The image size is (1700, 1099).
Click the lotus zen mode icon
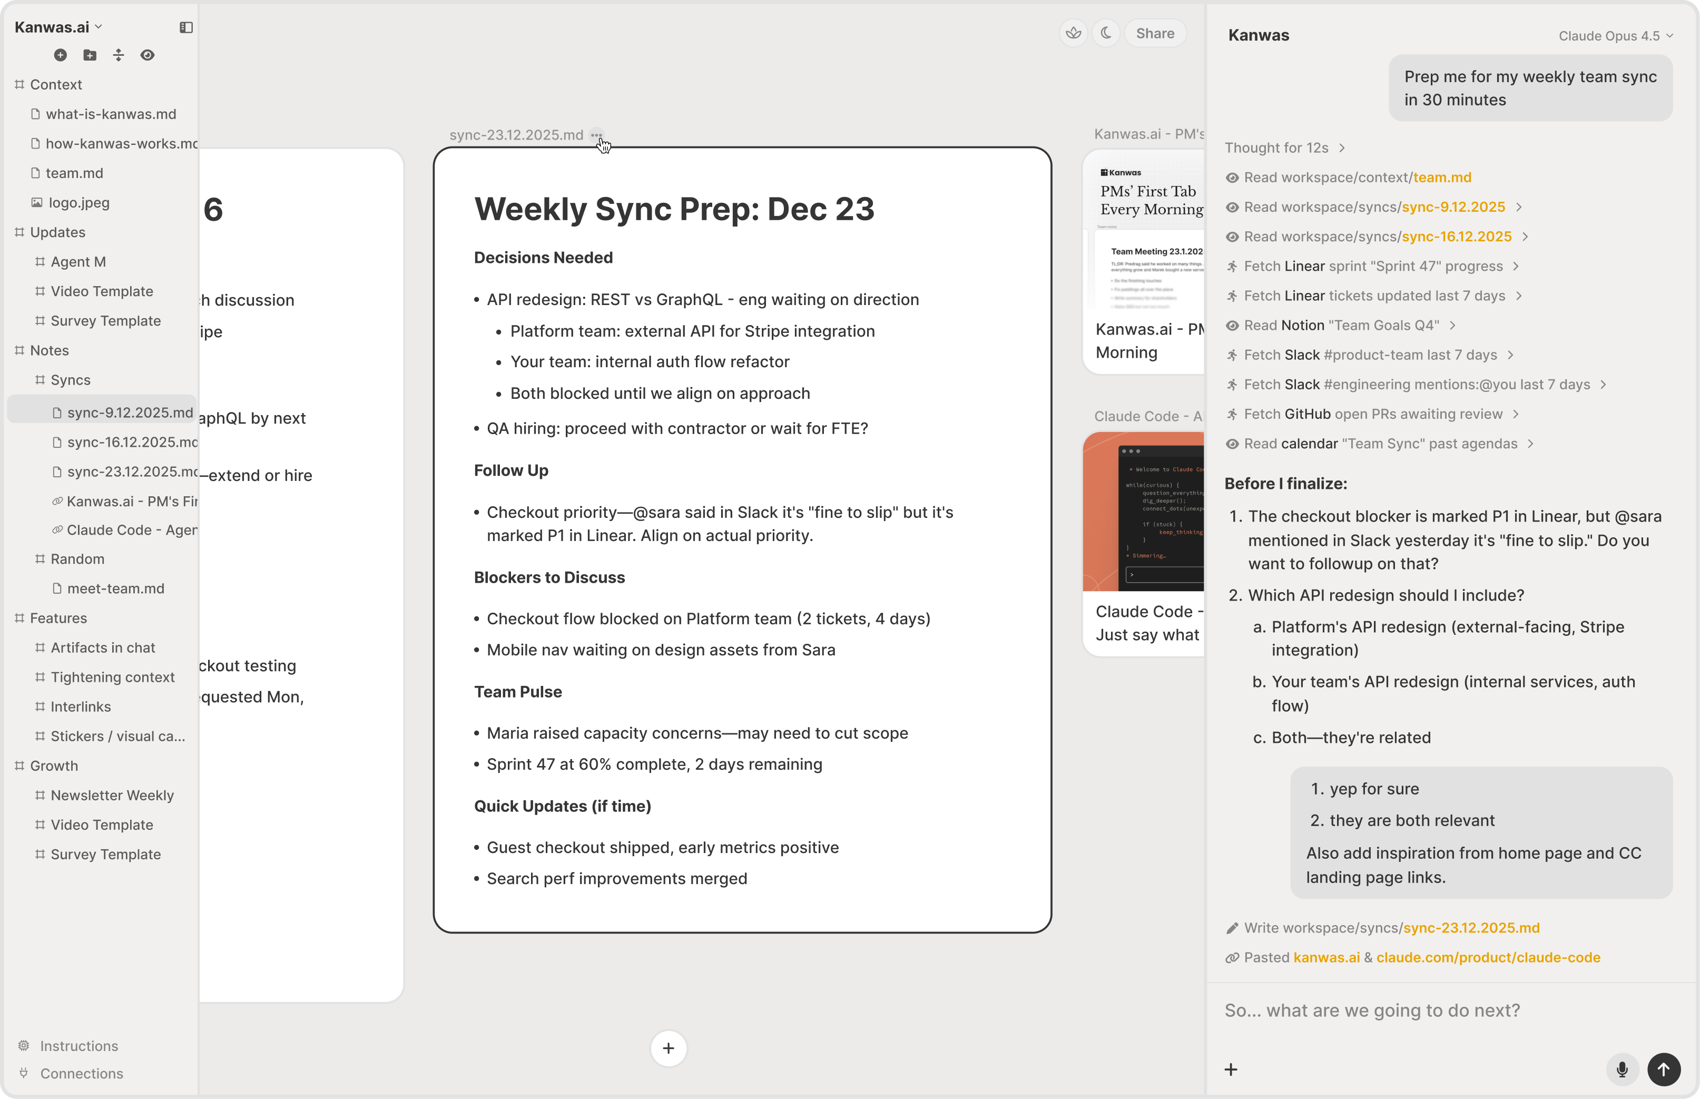pyautogui.click(x=1073, y=33)
